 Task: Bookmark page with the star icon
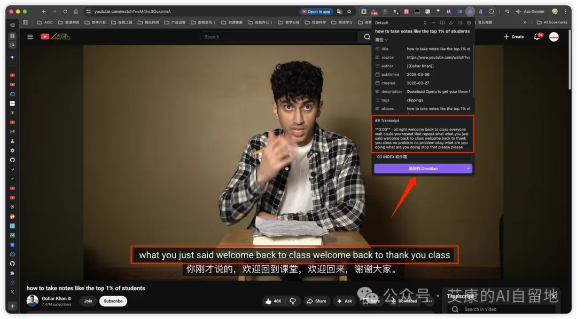(349, 11)
